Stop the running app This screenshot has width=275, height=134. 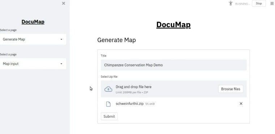pyautogui.click(x=259, y=3)
